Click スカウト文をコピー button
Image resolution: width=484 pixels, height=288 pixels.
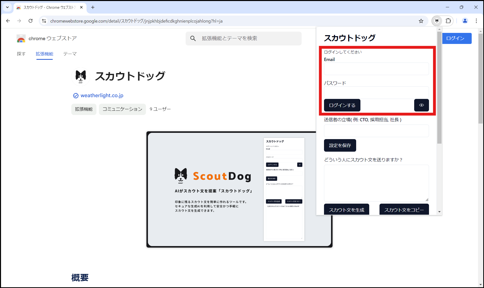(x=404, y=209)
